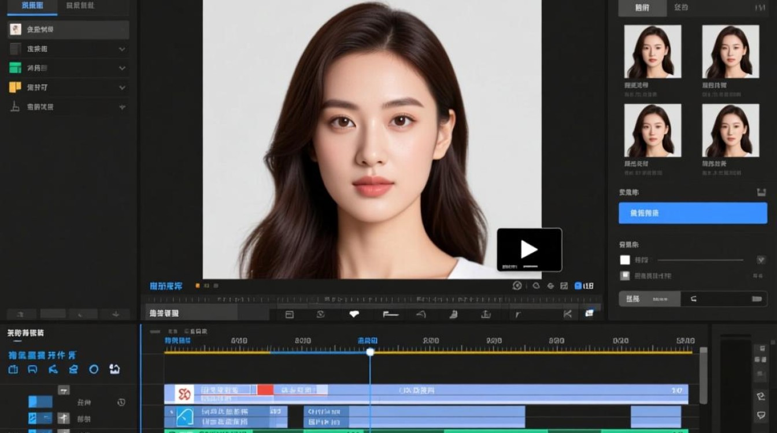Select the third blue pen-like tool above track headers
The width and height of the screenshot is (777, 433).
coord(53,369)
